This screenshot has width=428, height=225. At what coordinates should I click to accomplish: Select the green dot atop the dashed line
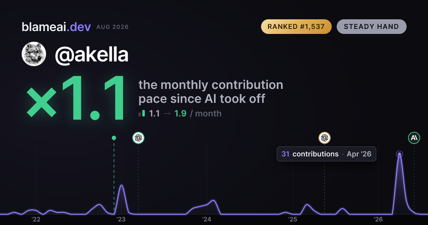click(x=114, y=138)
